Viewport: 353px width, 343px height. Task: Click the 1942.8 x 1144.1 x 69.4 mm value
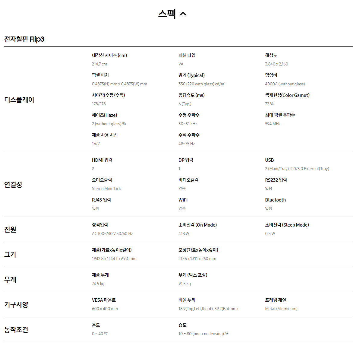tap(114, 259)
